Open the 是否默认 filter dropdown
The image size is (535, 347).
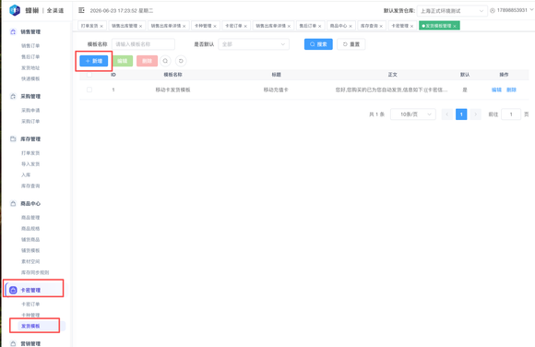point(254,44)
